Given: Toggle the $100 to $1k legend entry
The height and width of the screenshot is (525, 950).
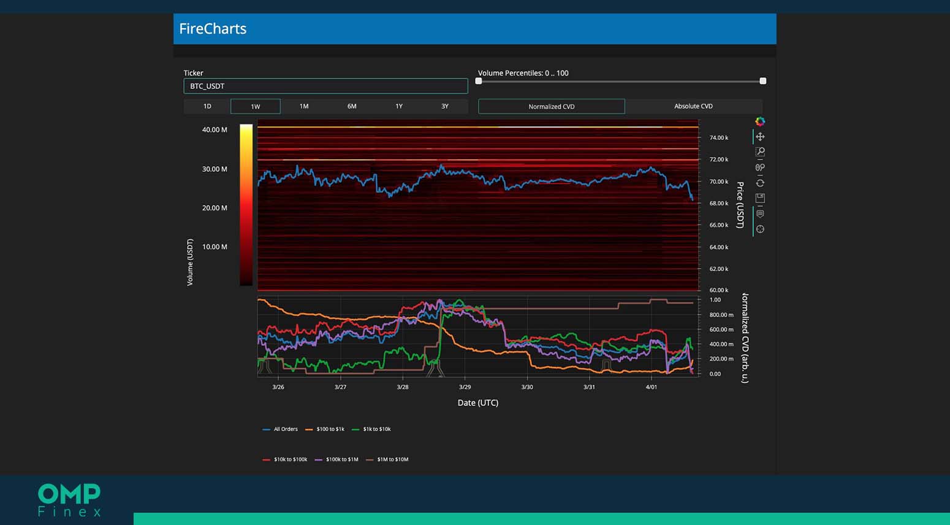Looking at the screenshot, I should tap(325, 429).
